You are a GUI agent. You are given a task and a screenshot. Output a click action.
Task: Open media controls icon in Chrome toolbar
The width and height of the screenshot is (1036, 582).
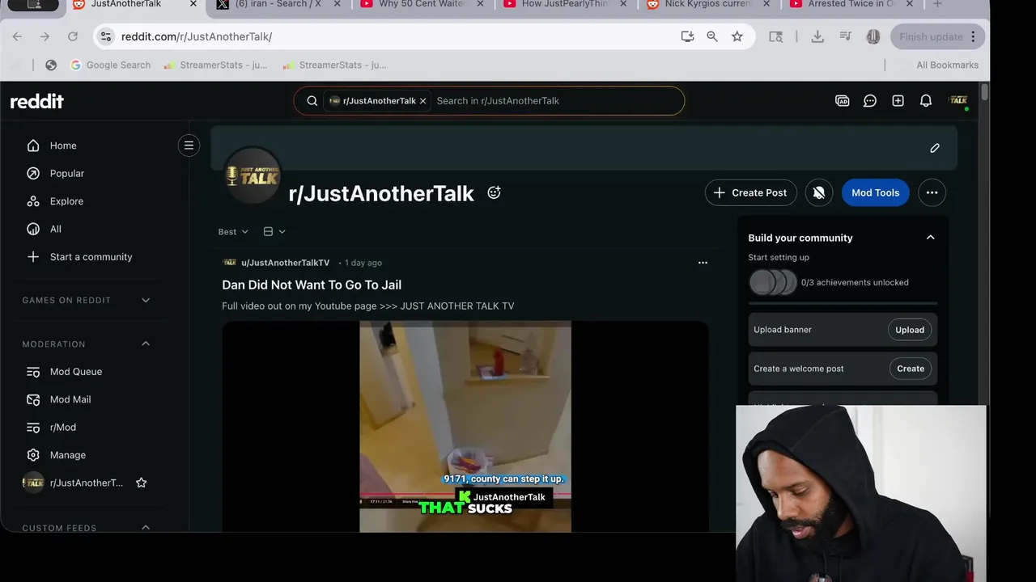(x=845, y=36)
